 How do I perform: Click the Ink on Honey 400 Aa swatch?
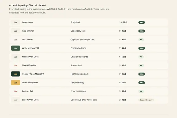(15, 83)
